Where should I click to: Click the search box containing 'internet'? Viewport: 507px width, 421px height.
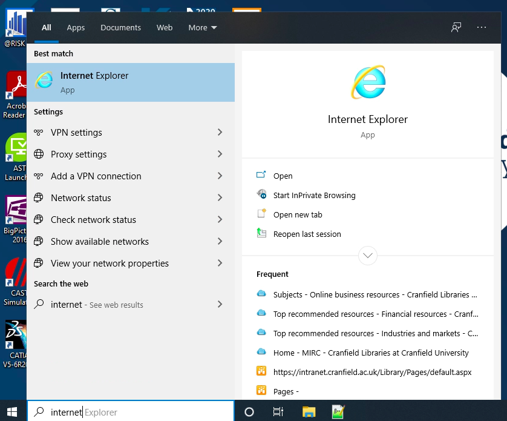(x=131, y=412)
